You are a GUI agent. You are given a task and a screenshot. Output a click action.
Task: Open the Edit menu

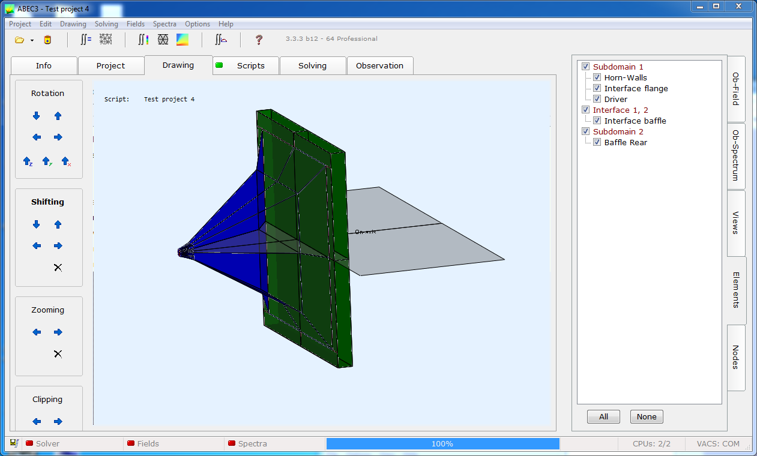tap(46, 24)
